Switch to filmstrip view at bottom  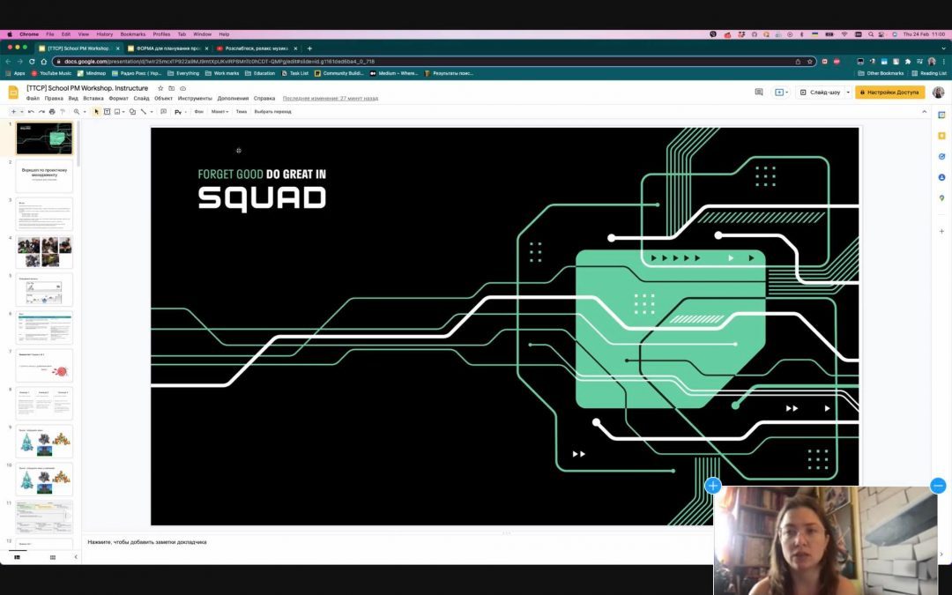pos(17,557)
